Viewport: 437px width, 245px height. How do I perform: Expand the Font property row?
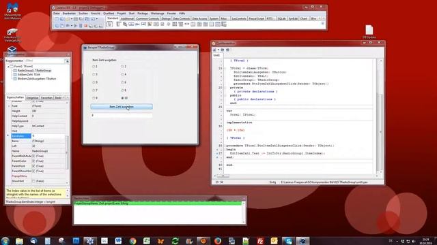click(x=9, y=106)
